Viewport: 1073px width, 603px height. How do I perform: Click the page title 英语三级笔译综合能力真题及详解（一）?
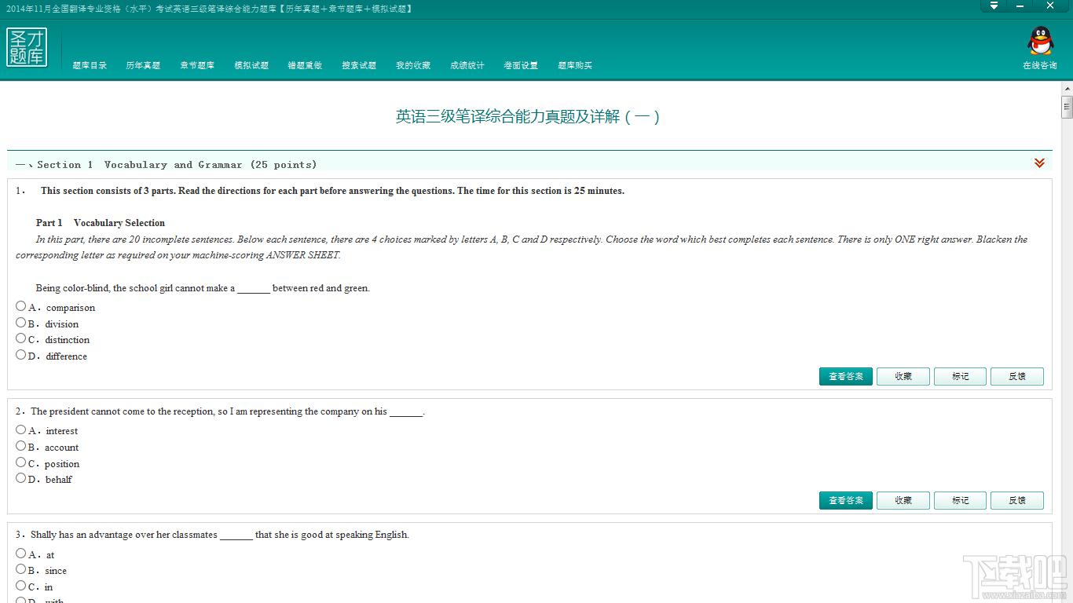[x=529, y=117]
